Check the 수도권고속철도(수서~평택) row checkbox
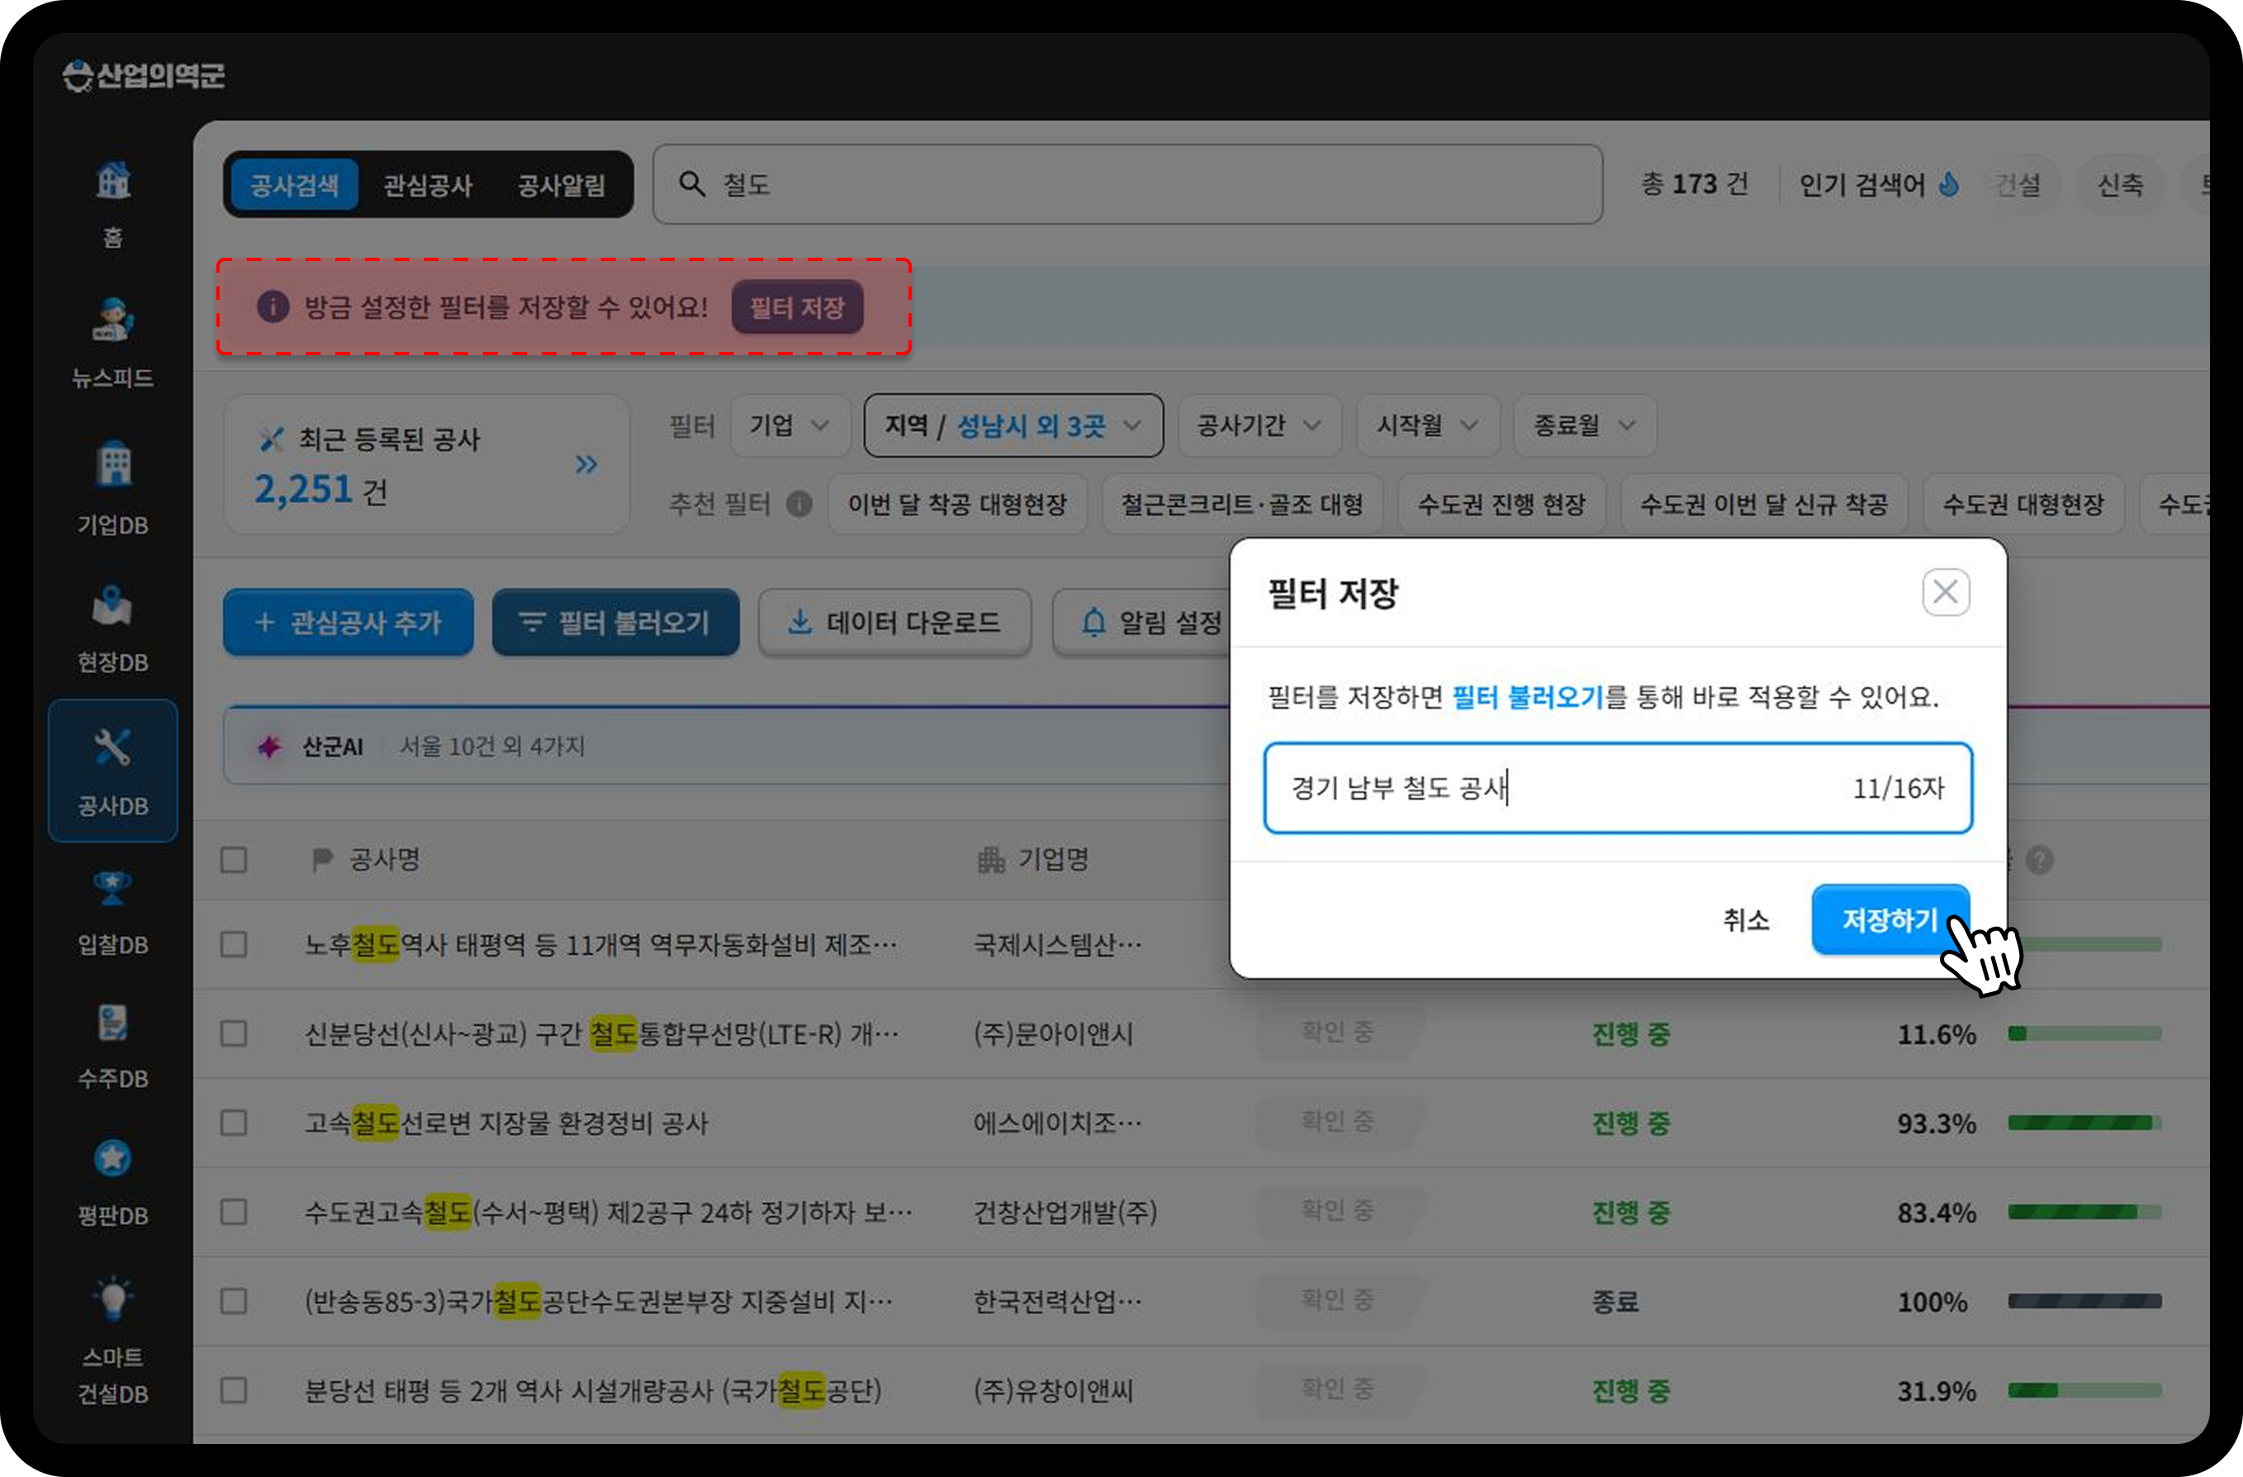Viewport: 2243px width, 1477px height. (234, 1212)
